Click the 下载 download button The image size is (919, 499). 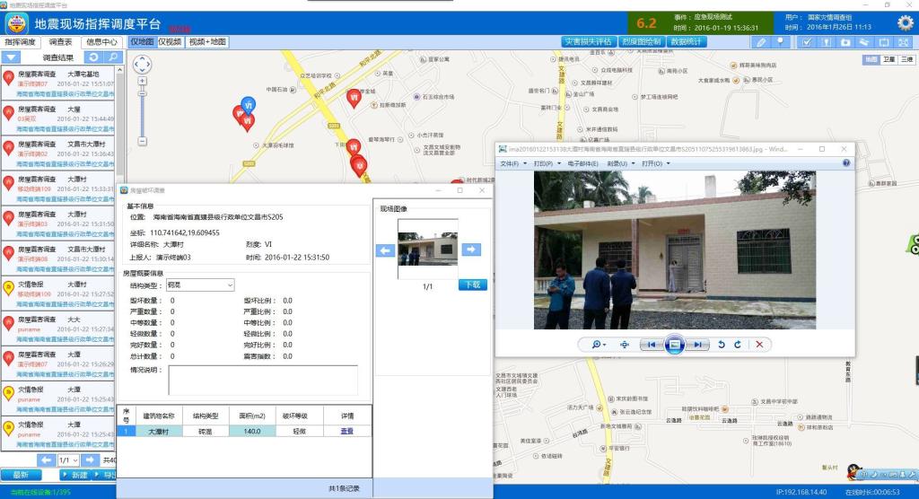472,285
